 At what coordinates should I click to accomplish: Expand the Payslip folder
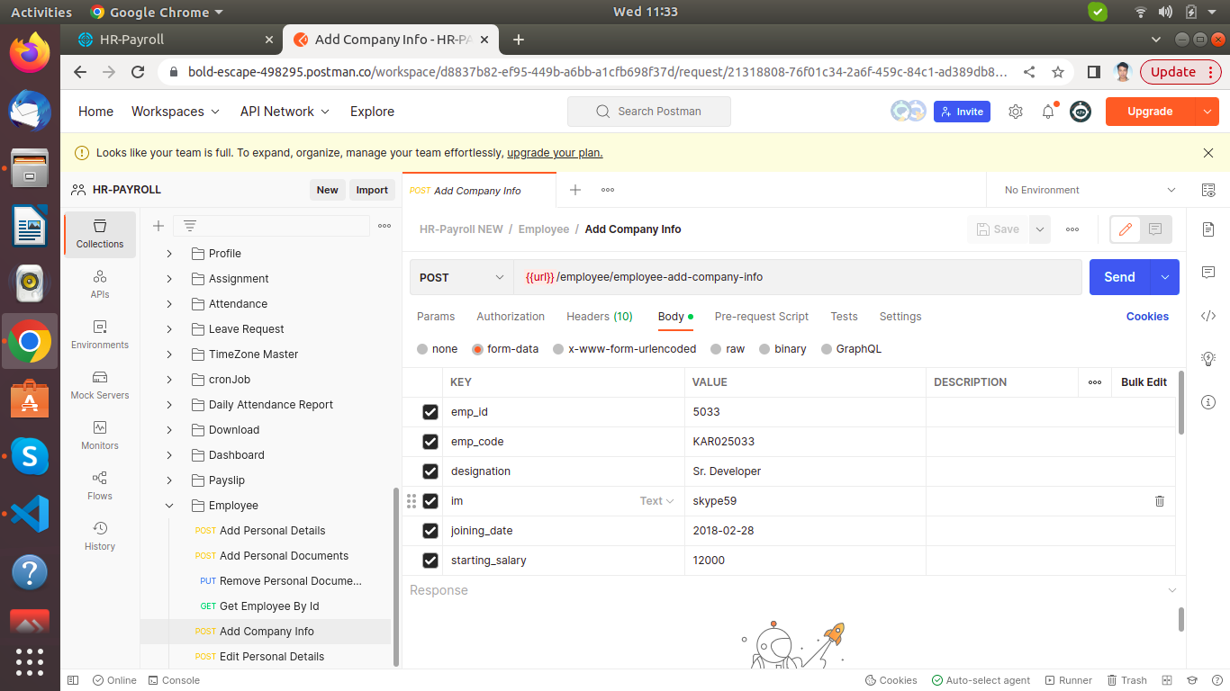(169, 480)
